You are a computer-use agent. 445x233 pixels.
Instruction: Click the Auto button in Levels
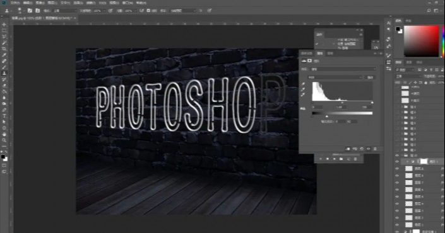(371, 77)
